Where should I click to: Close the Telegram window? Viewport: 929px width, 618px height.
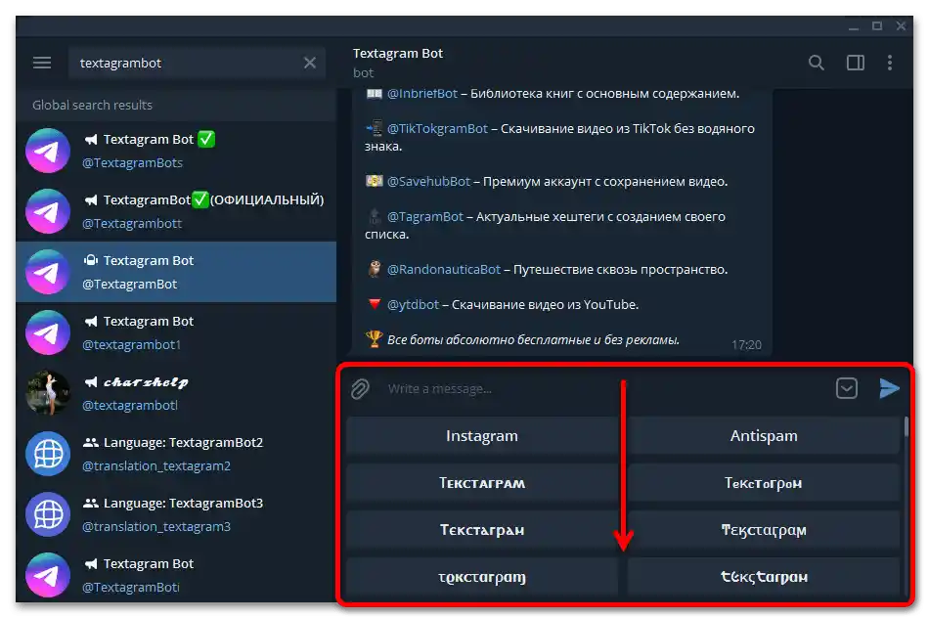[x=901, y=26]
